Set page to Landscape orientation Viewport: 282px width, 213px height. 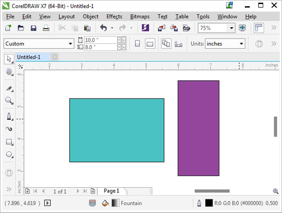click(150, 44)
